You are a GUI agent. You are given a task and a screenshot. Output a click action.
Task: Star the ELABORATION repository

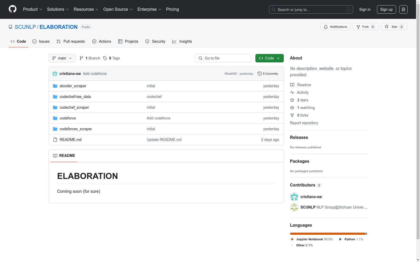394,27
